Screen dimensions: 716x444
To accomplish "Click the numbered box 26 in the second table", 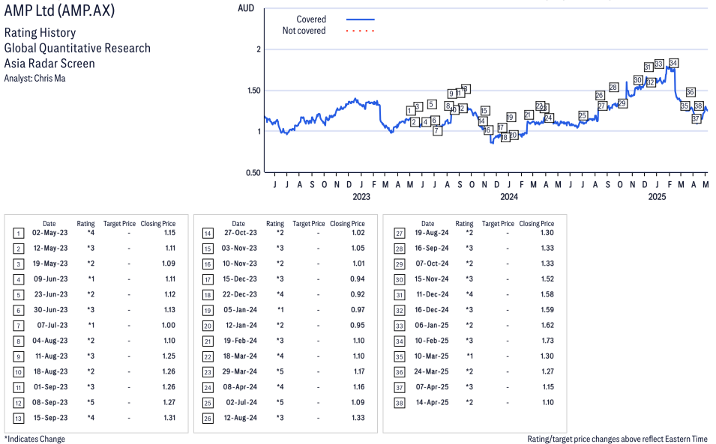I will (208, 419).
